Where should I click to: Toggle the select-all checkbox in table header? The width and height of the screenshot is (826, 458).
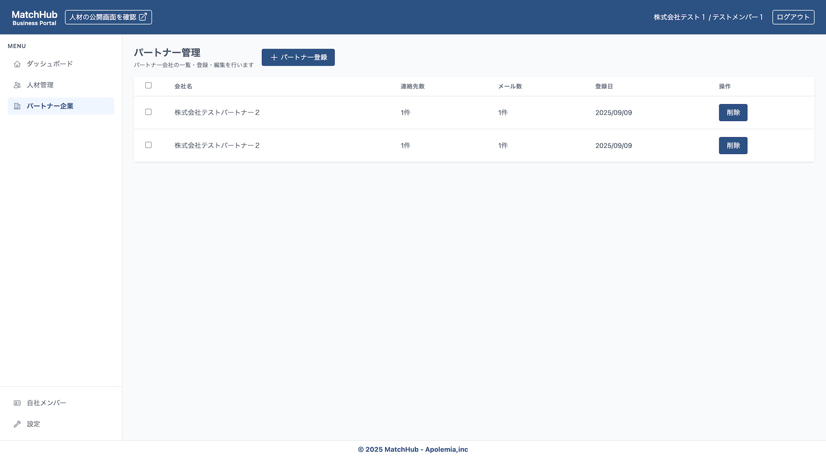click(x=148, y=85)
